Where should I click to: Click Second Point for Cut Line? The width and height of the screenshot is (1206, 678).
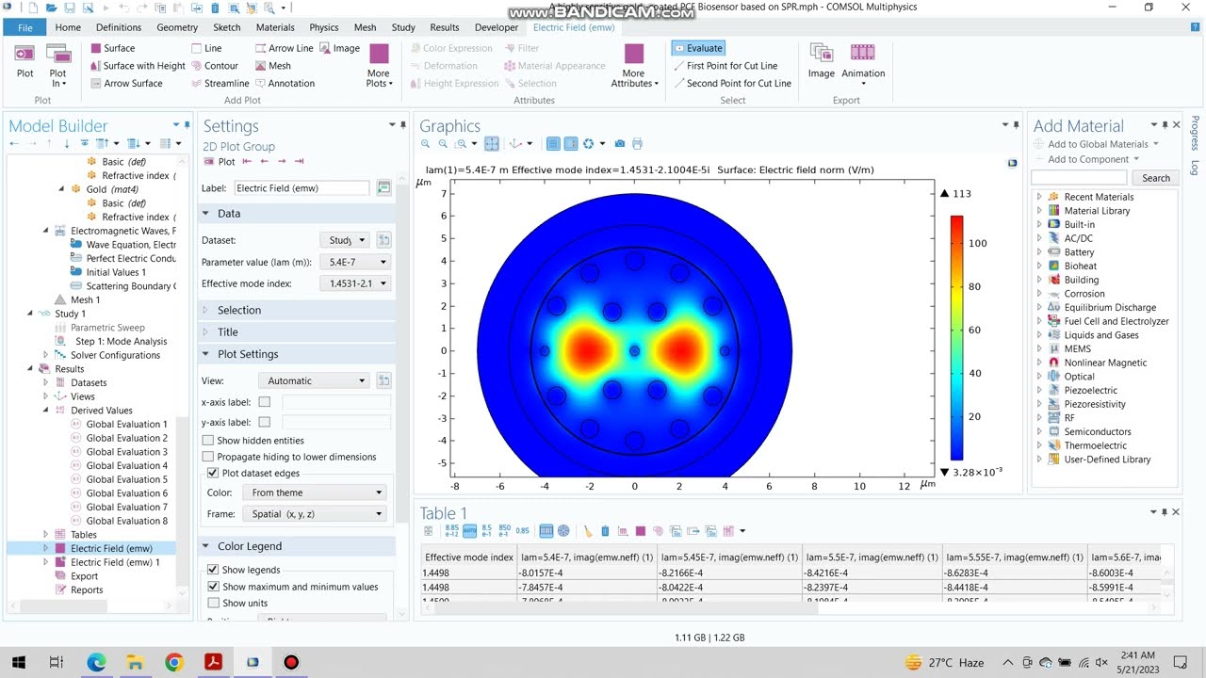(x=732, y=83)
